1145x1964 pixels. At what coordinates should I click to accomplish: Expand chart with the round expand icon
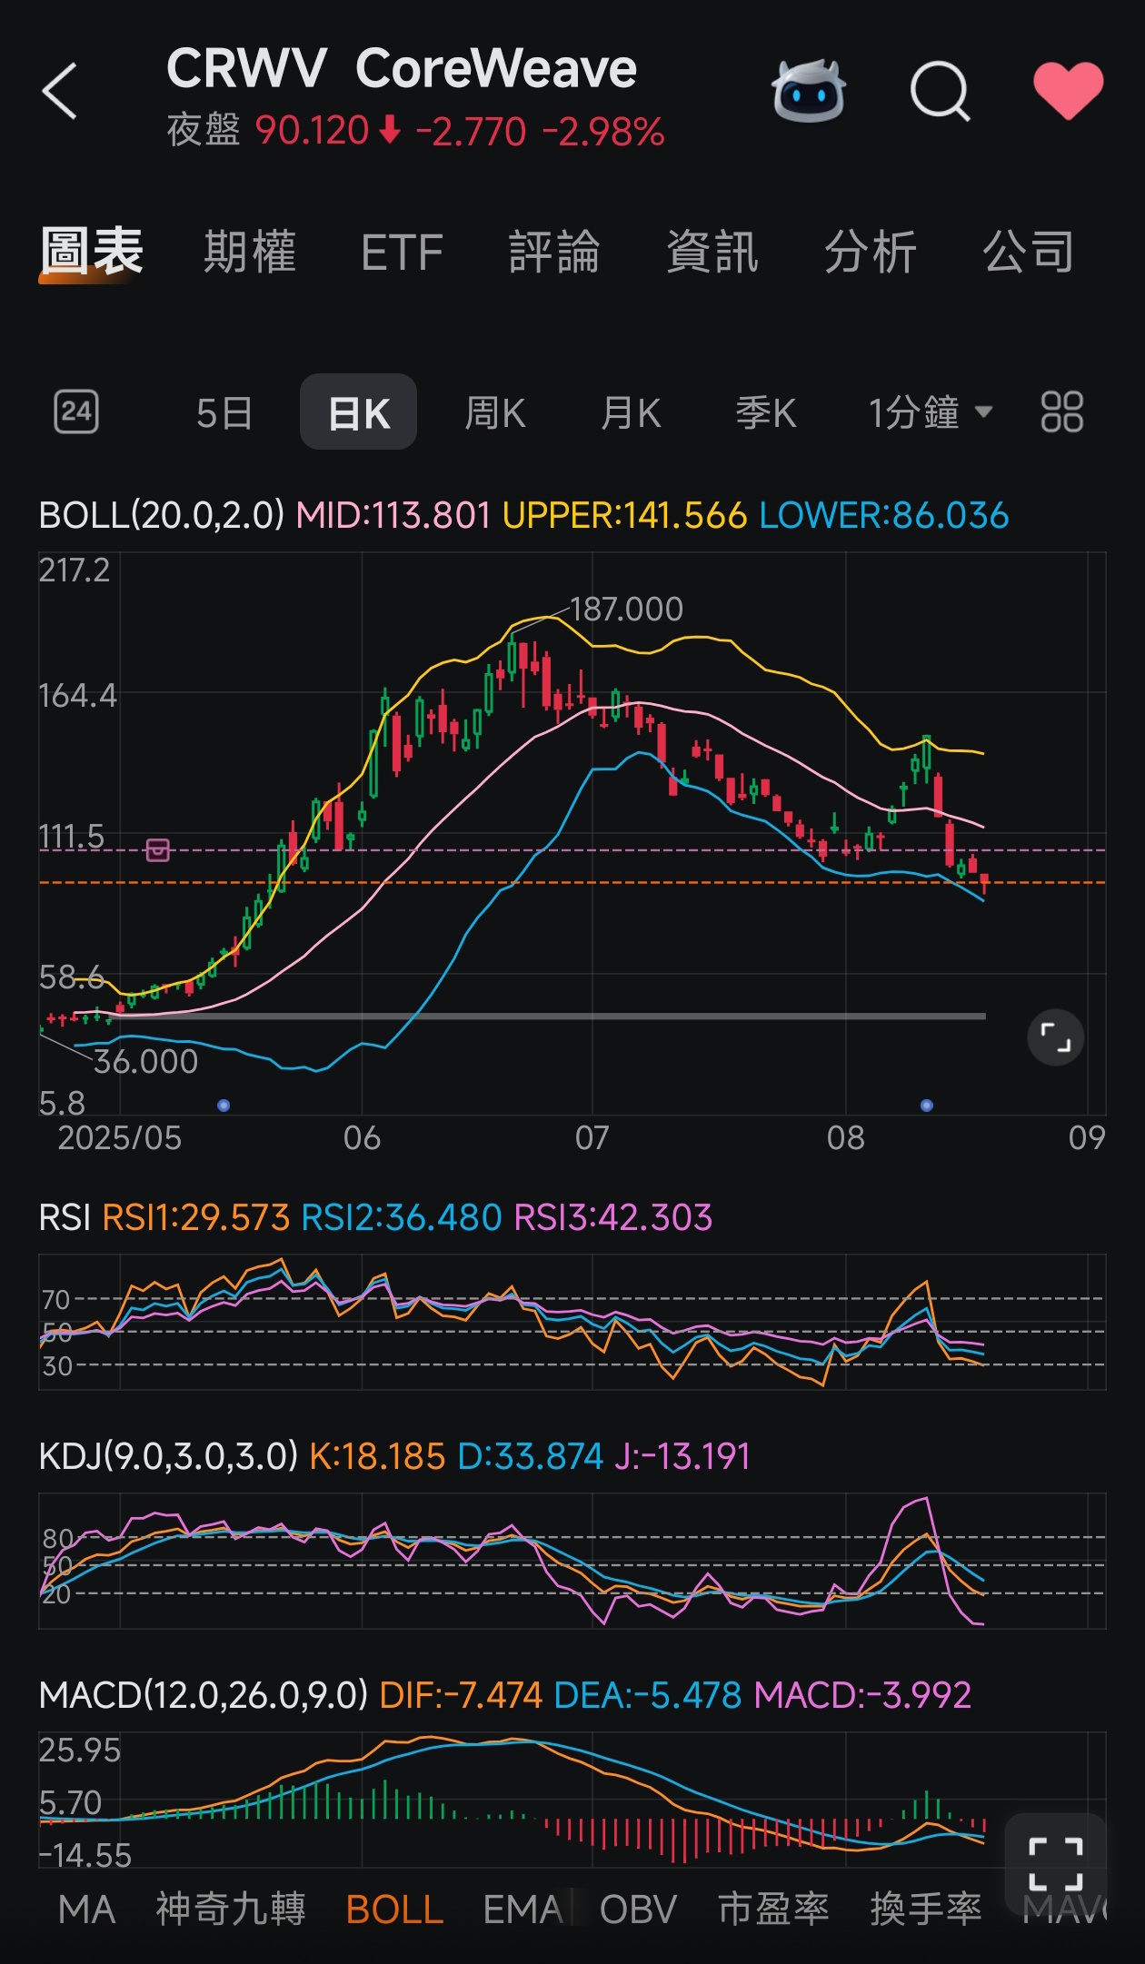point(1055,1037)
